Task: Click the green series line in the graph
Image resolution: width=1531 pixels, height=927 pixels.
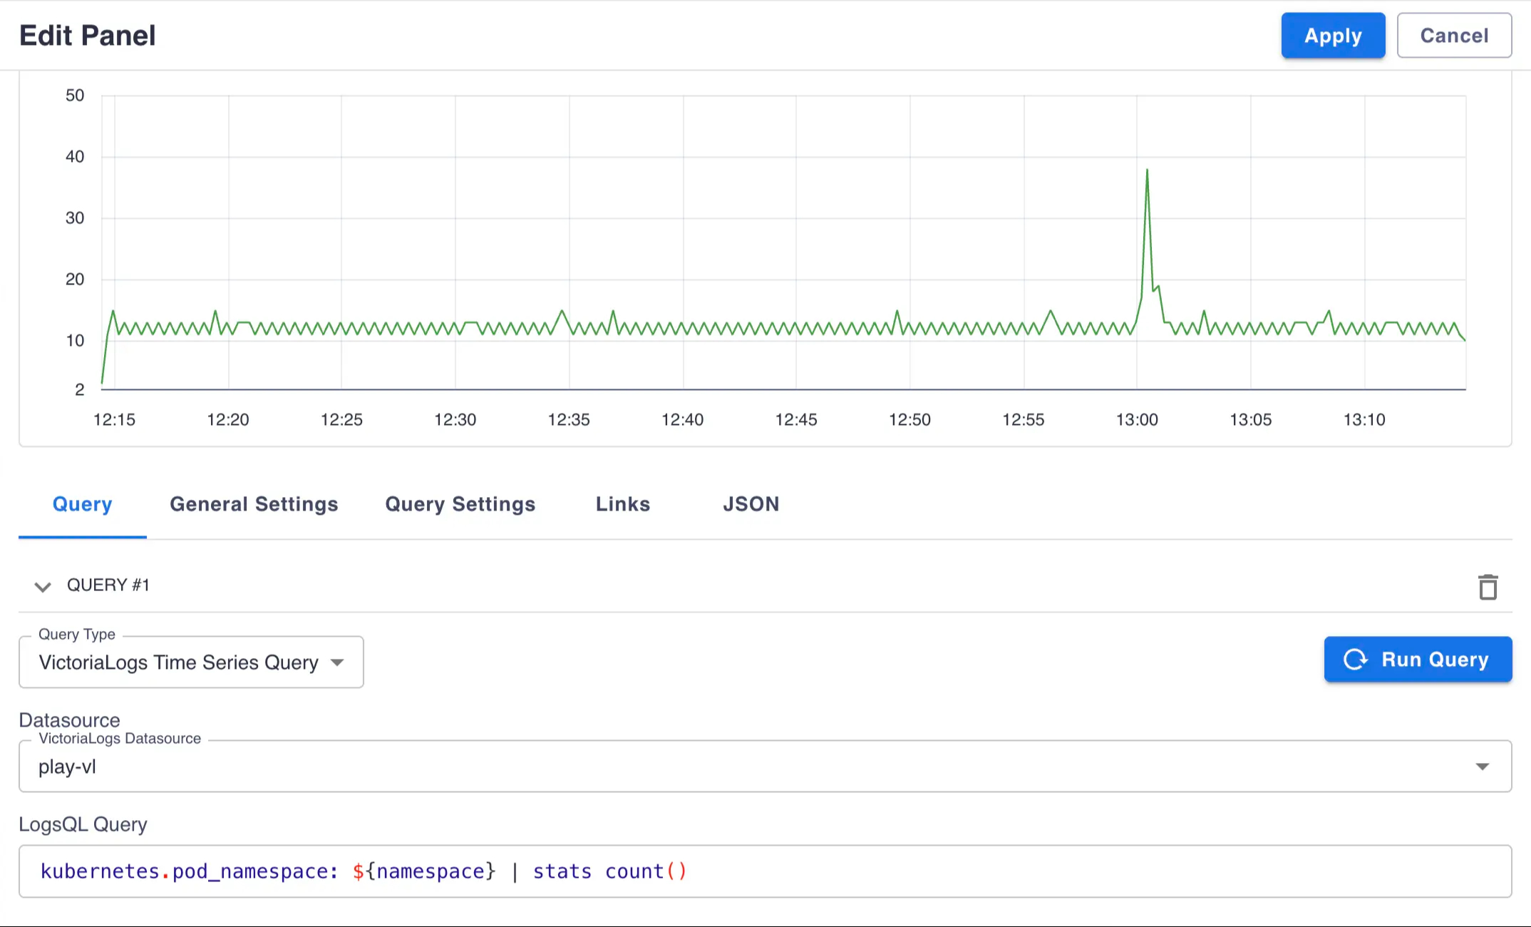Action: point(499,328)
